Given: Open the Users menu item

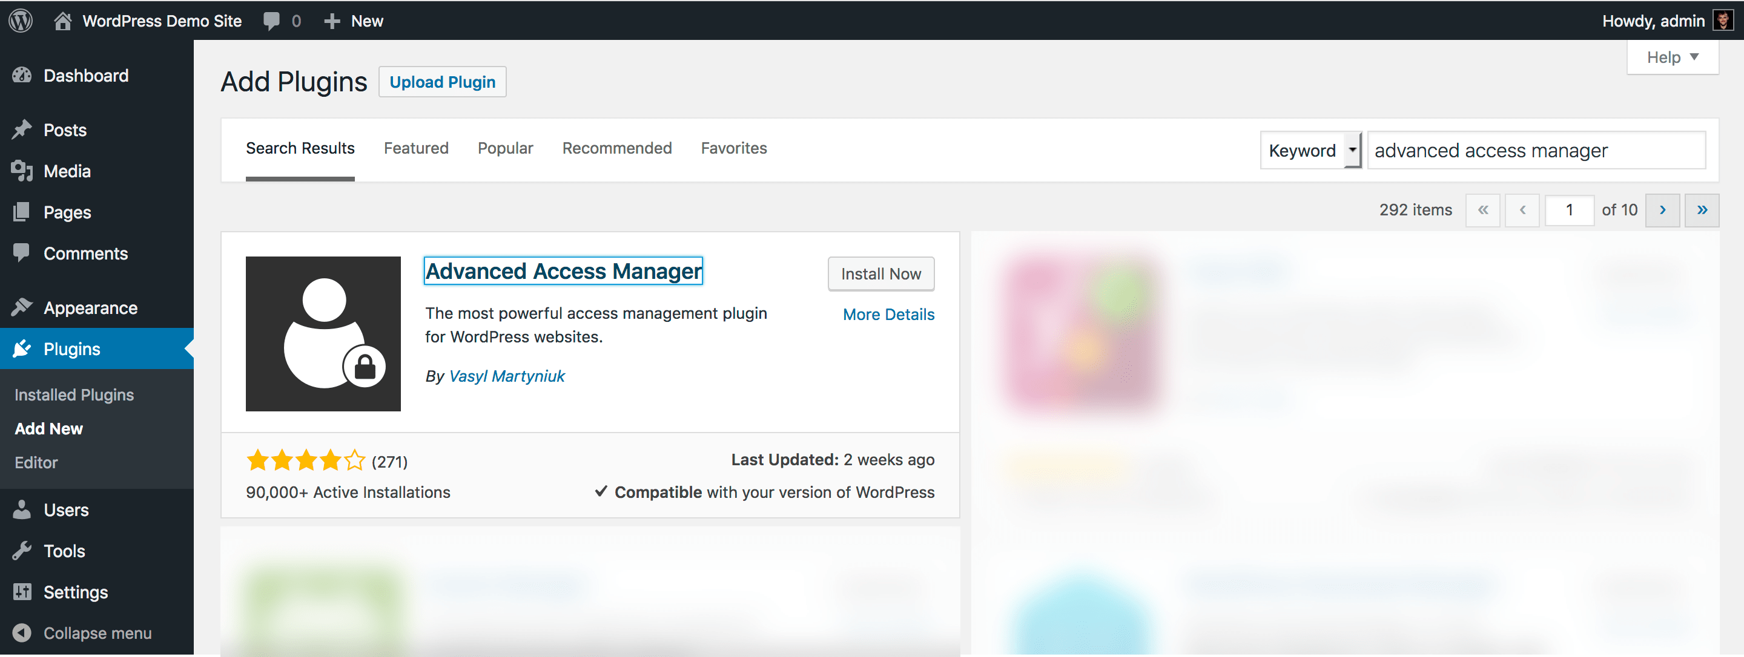Looking at the screenshot, I should (x=67, y=509).
